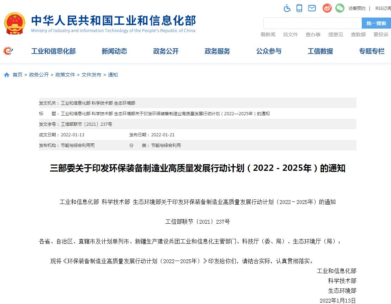Click the 成文日期 2022-01-13 value

pyautogui.click(x=73, y=135)
